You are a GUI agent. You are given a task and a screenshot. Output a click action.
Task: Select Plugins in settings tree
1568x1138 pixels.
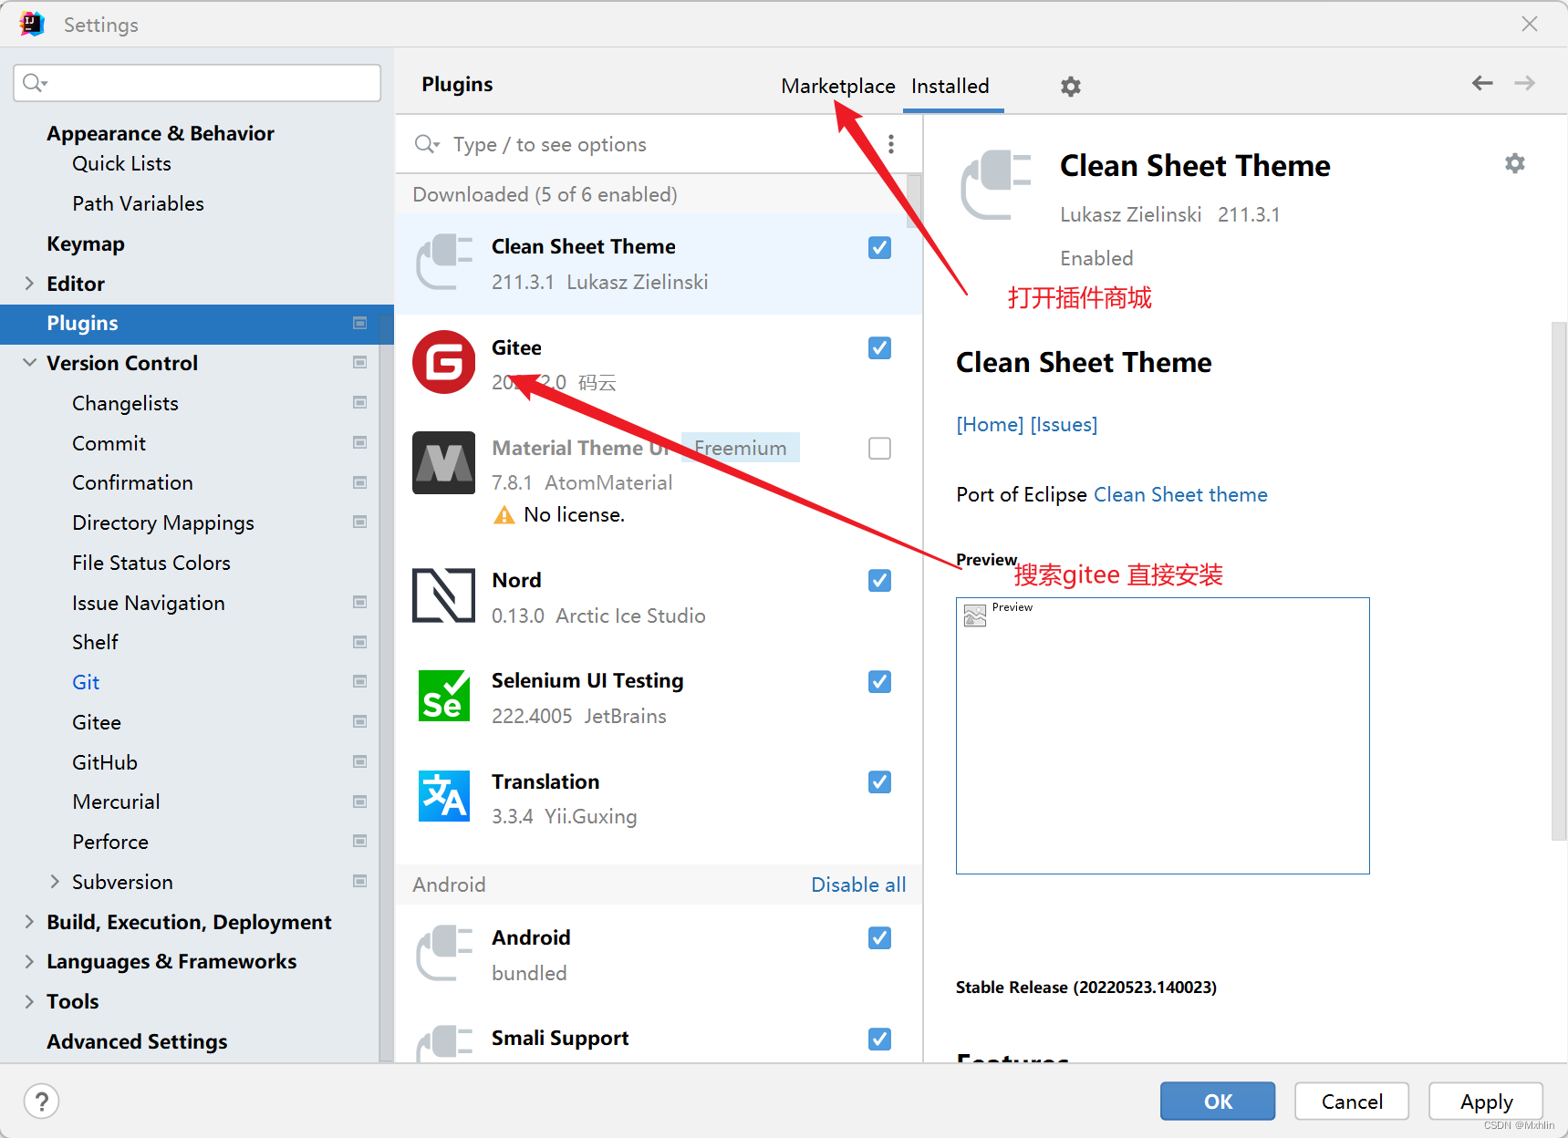click(197, 323)
